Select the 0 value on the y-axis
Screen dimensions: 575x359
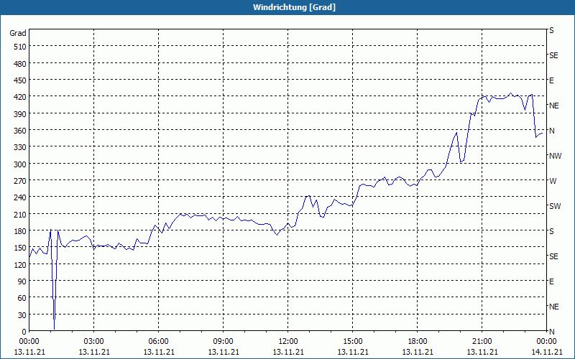24,332
